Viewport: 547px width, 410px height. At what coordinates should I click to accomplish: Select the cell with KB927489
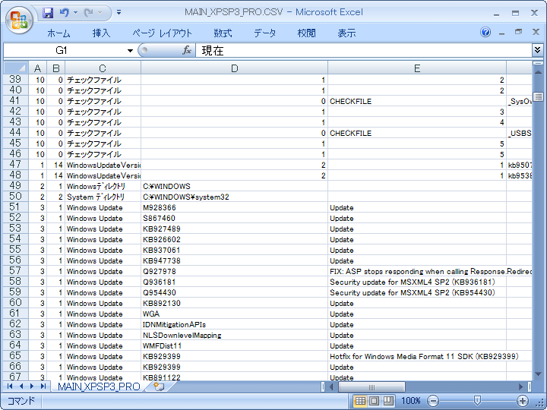(235, 229)
